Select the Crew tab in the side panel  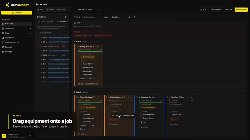(x=42, y=22)
